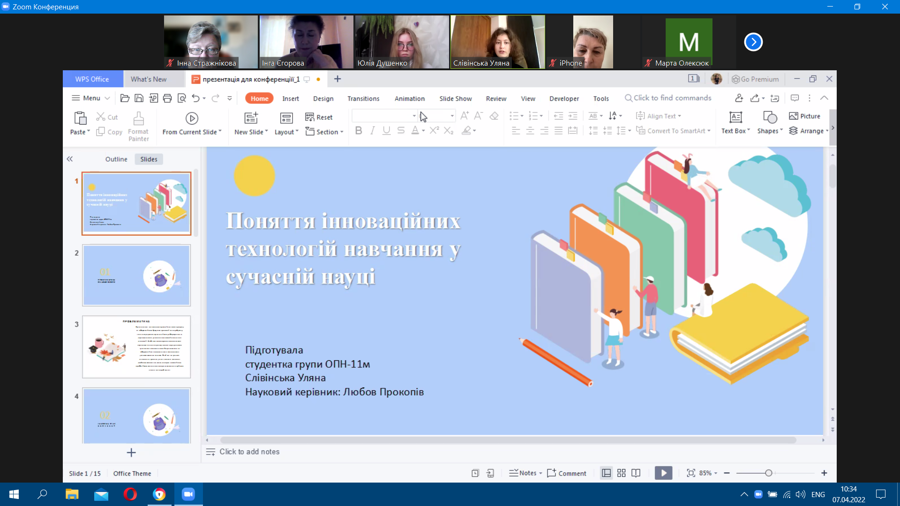Insert a Picture from the ribbon
This screenshot has height=506, width=900.
tap(804, 116)
